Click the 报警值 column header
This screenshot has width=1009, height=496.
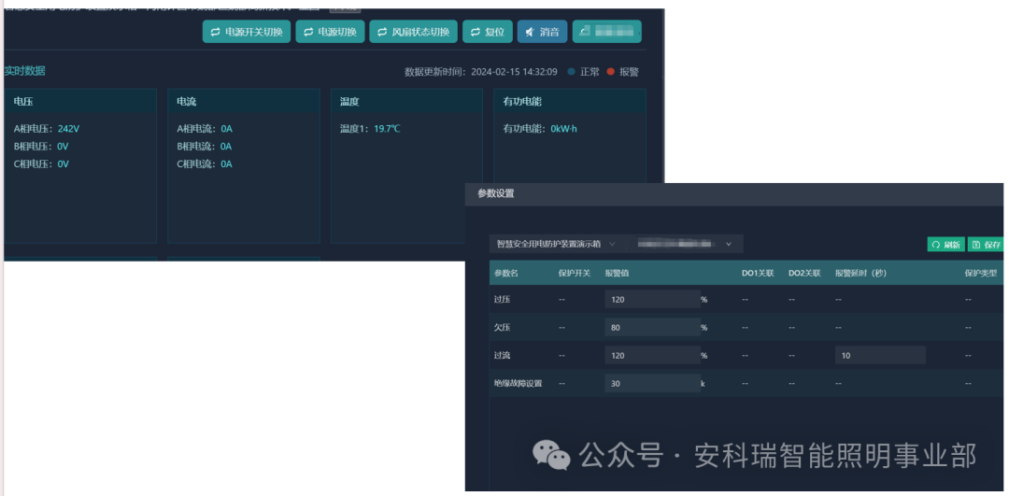click(x=617, y=273)
